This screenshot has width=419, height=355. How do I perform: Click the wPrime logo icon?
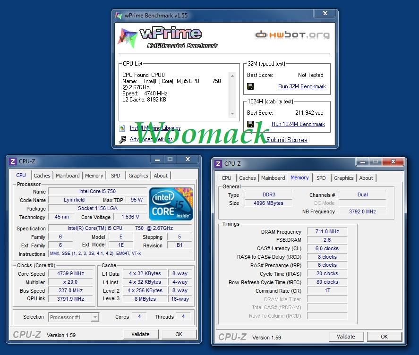(127, 38)
